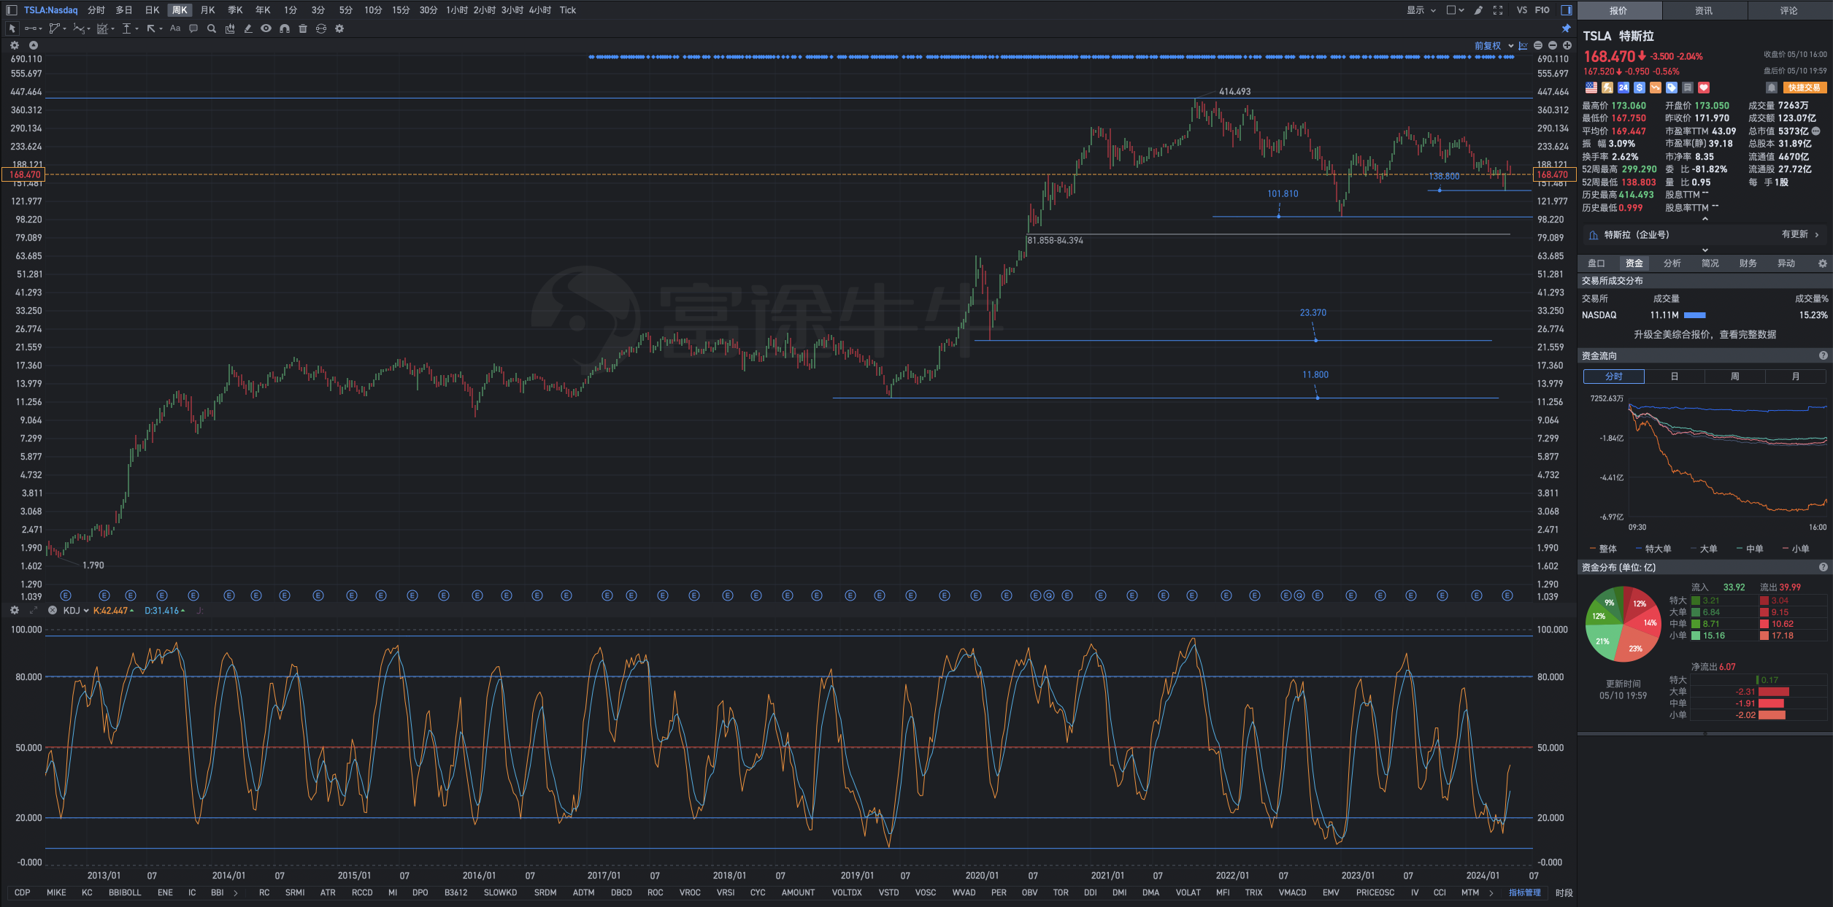Select the arrow marker tool
Screen dimensions: 1833x907
150,28
